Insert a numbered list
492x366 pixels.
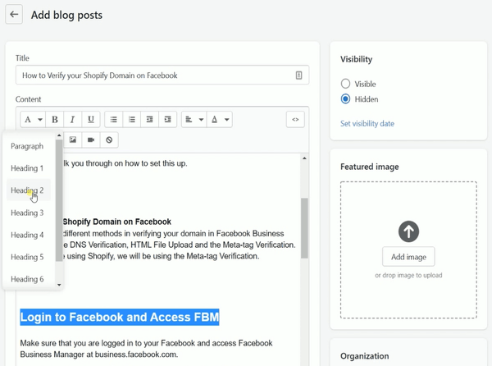coord(132,120)
